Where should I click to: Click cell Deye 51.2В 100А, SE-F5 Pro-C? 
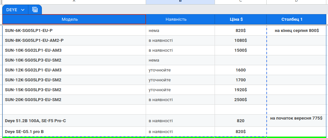pos(74,121)
